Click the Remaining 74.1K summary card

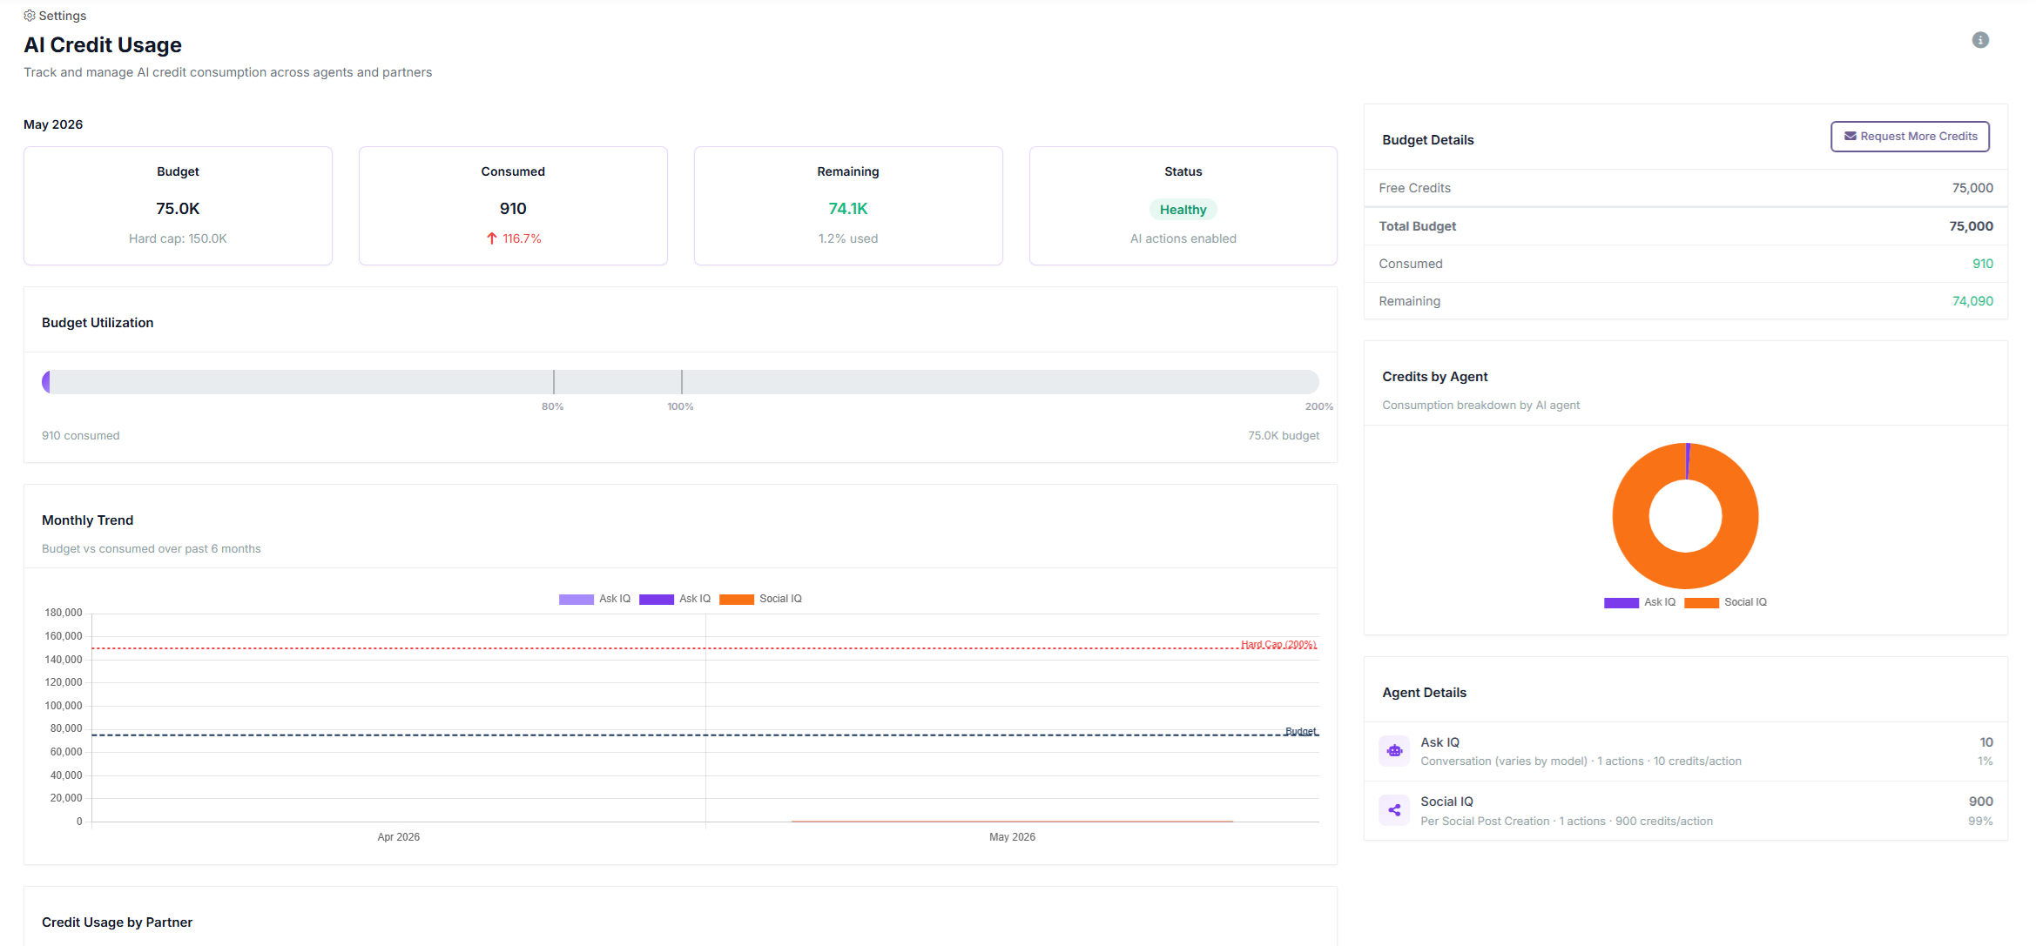(848, 205)
